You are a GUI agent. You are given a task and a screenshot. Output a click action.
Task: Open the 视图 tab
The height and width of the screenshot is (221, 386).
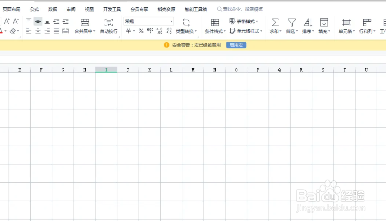pyautogui.click(x=89, y=9)
